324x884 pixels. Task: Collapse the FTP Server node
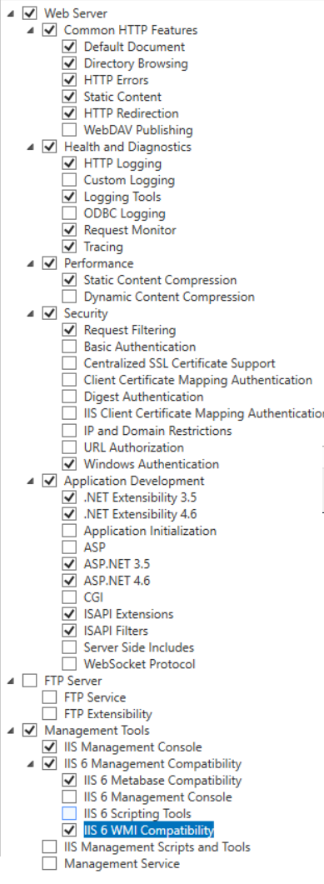(11, 681)
